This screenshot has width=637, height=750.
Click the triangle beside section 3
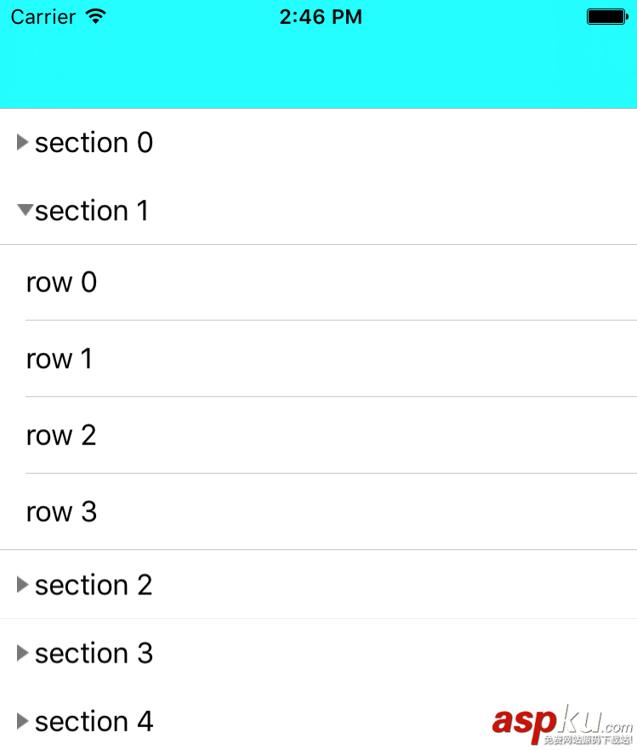[23, 652]
